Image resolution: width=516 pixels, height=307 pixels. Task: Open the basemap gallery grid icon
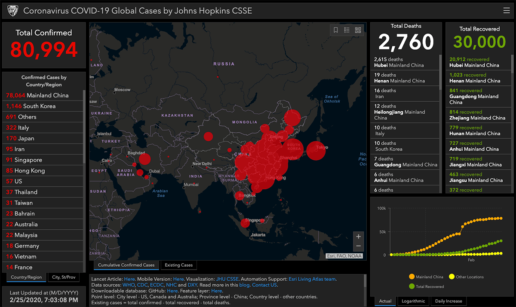point(358,30)
